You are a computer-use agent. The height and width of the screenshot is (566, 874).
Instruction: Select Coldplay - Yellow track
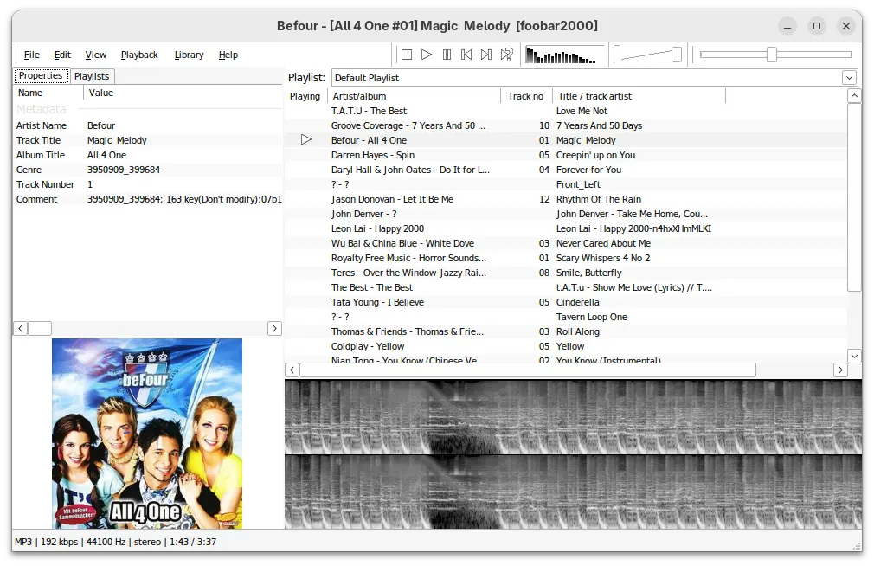(566, 346)
